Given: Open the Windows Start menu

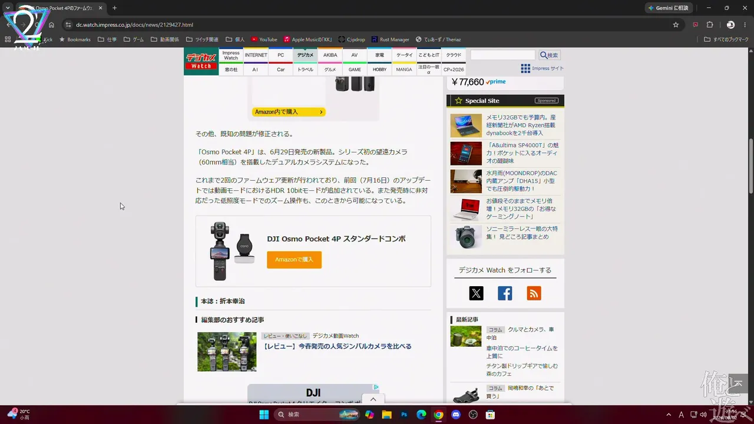Looking at the screenshot, I should (x=264, y=415).
